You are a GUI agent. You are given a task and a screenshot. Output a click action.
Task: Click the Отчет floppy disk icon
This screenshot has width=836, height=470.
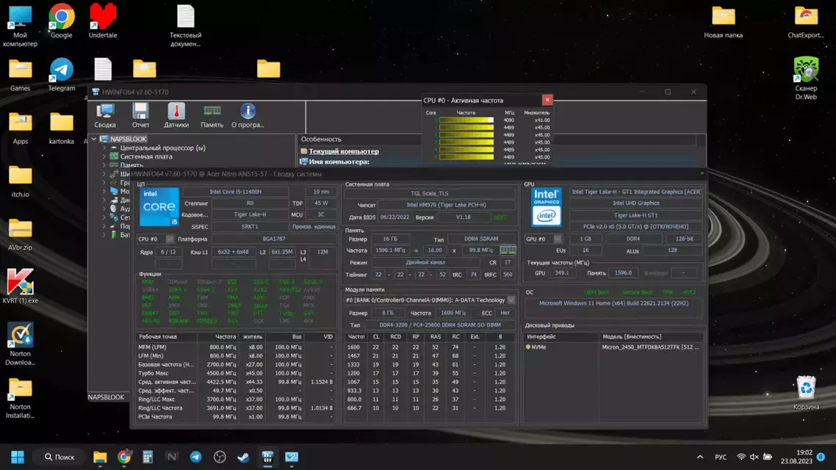click(x=141, y=112)
